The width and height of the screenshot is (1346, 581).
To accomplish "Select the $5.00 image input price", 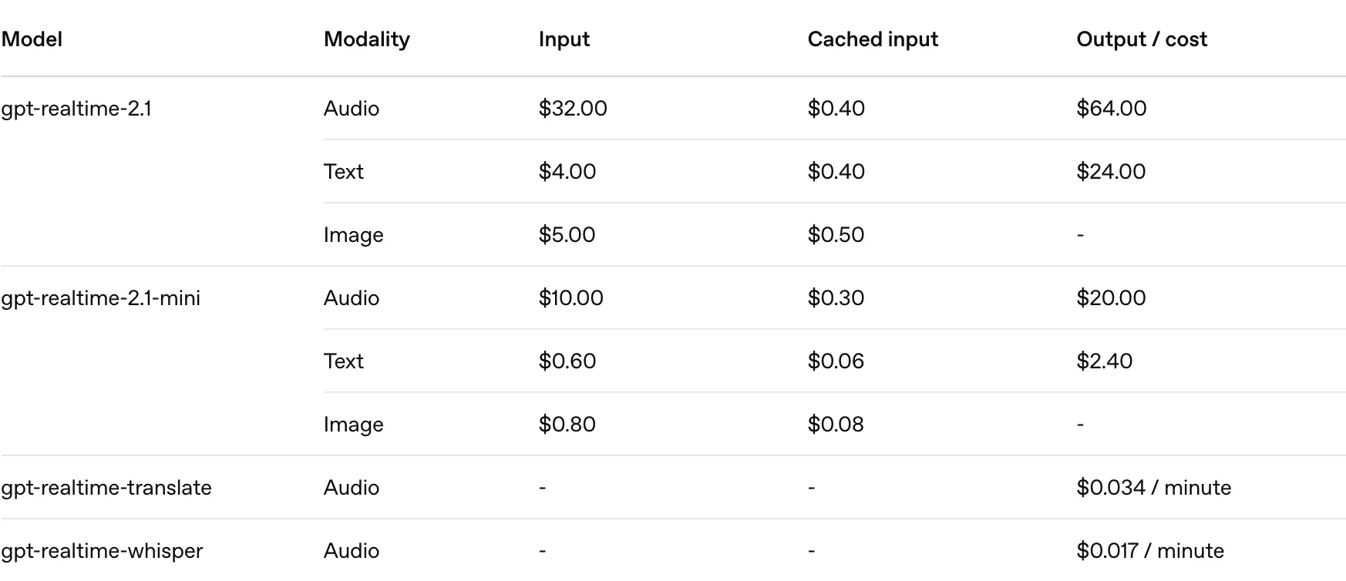I will pos(567,235).
